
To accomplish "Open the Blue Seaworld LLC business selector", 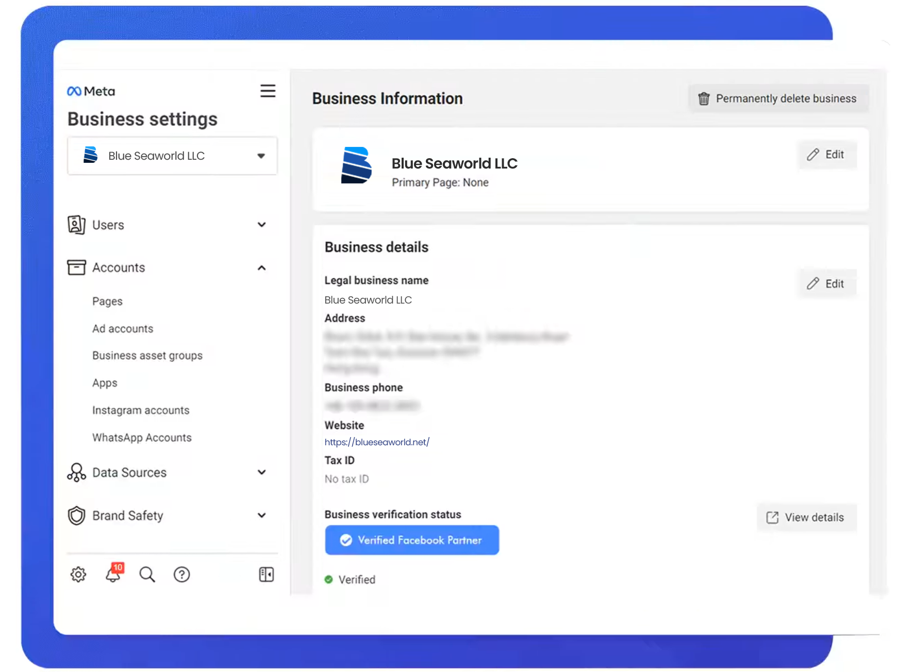I will tap(172, 156).
